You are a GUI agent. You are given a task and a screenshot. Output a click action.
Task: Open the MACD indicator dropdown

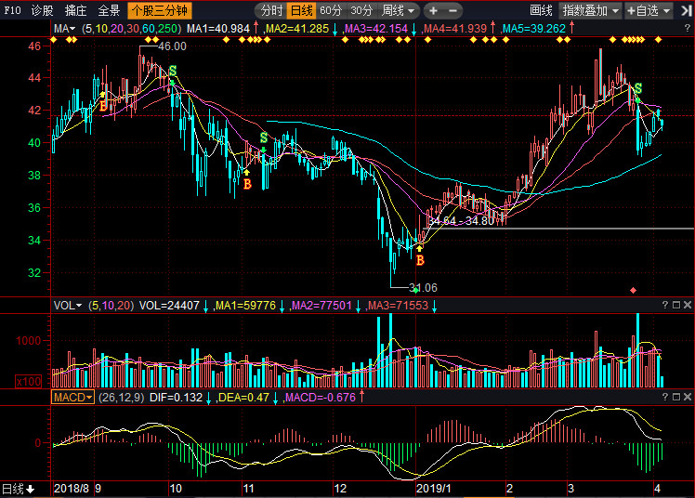pyautogui.click(x=72, y=398)
